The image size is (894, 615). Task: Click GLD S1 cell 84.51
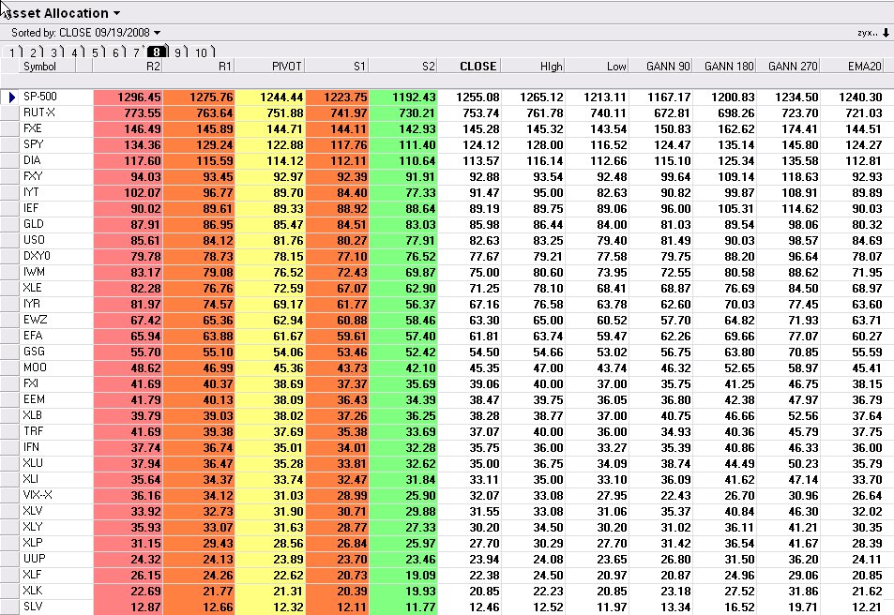click(x=338, y=225)
